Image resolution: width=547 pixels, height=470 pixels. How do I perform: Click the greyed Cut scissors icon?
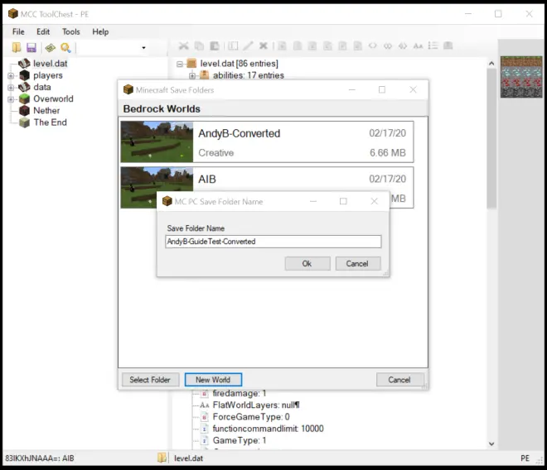[x=183, y=46]
